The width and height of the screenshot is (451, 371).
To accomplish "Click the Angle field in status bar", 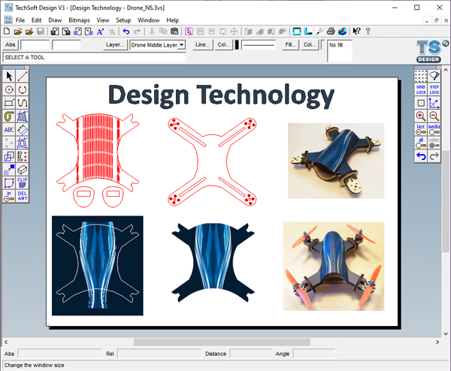I will point(313,354).
